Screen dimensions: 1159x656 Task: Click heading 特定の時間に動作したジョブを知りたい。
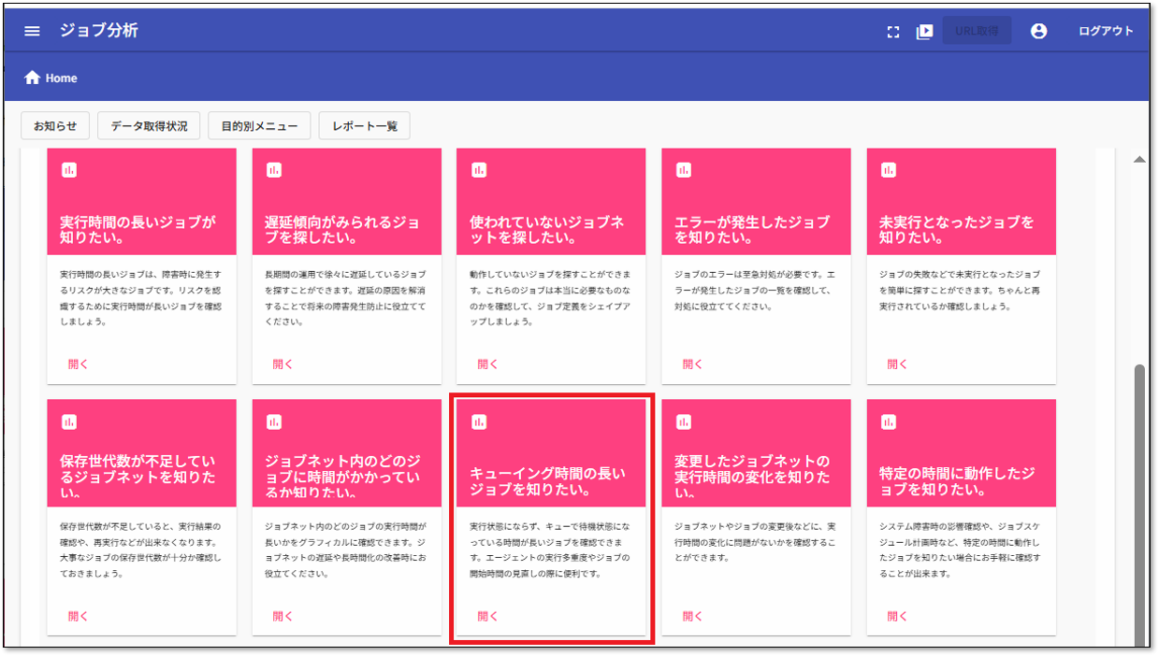coord(957,481)
